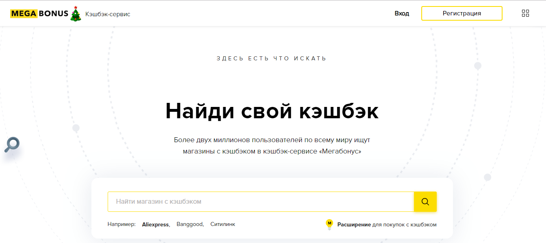Click the floating magnifier icon at left edge

click(12, 145)
